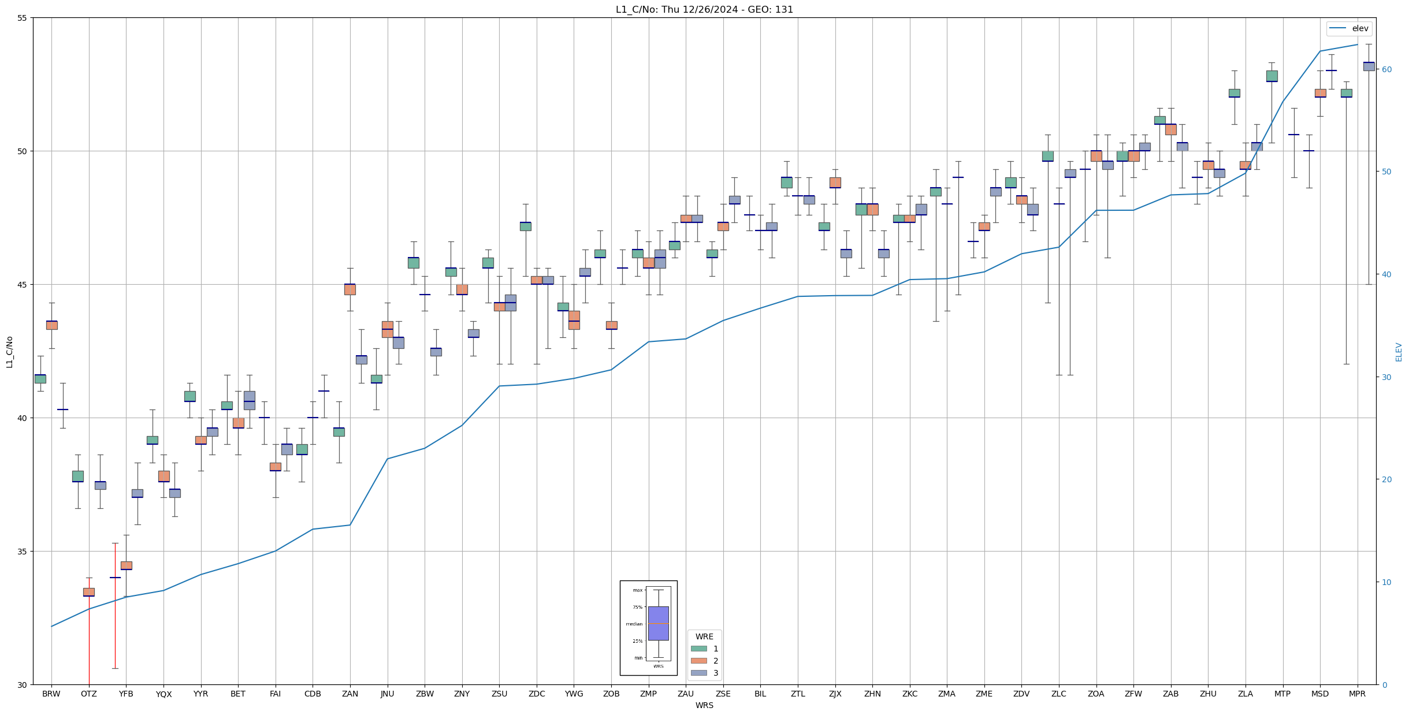Screen dimensions: 1409x715
Task: Click the MPR station tick label
Action: coord(1357,694)
